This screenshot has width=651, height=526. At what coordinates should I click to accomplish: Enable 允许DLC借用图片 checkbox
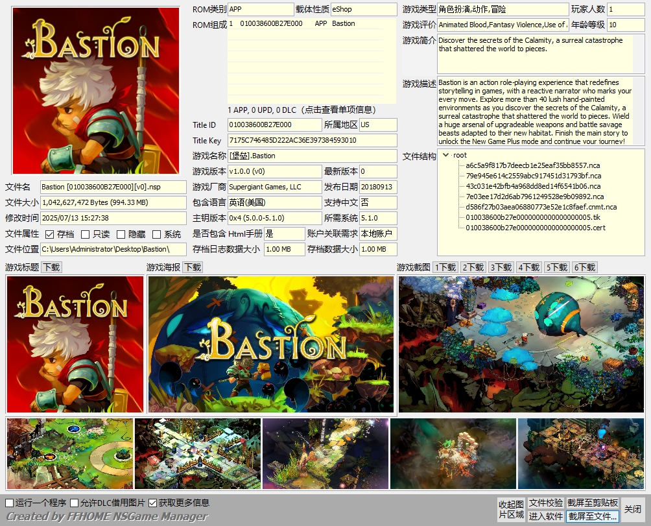coord(75,503)
